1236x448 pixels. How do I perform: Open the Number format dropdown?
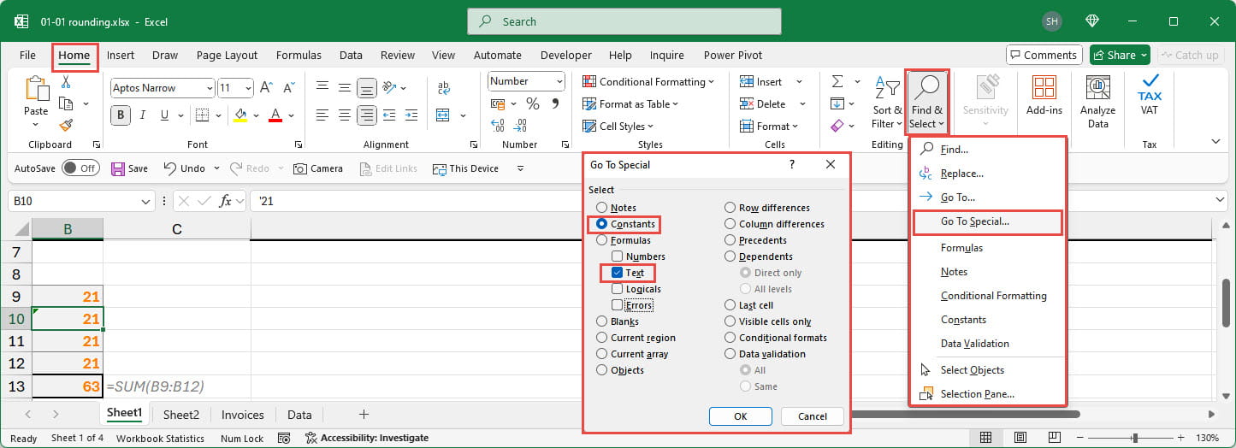coord(526,81)
